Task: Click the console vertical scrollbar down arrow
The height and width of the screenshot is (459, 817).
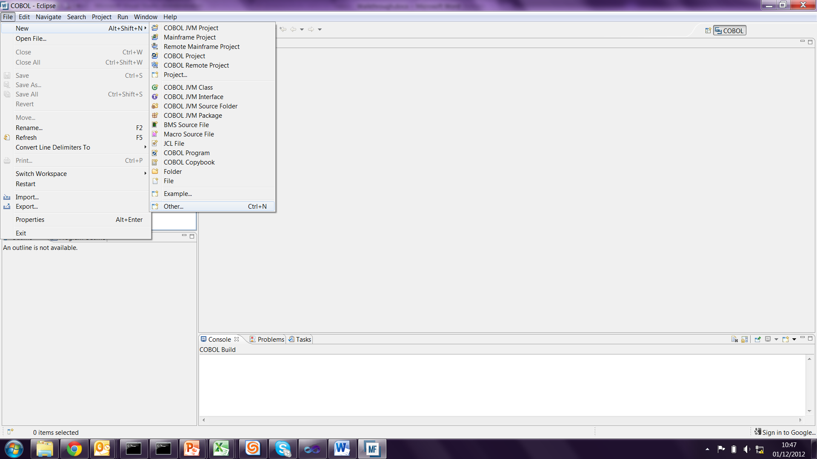Action: coord(809,411)
